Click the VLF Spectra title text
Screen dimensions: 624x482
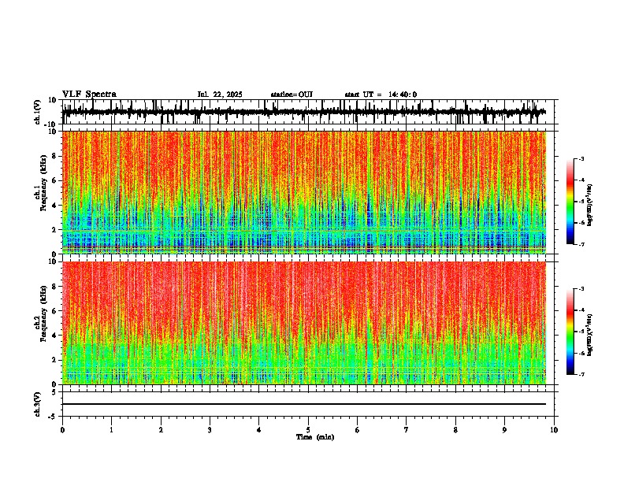point(89,95)
